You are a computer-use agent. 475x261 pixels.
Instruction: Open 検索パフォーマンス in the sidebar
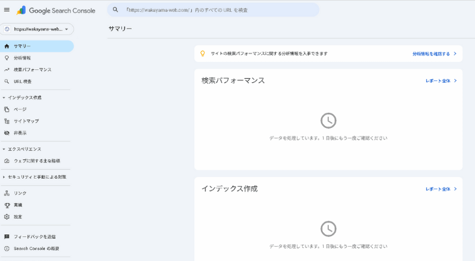coord(32,70)
